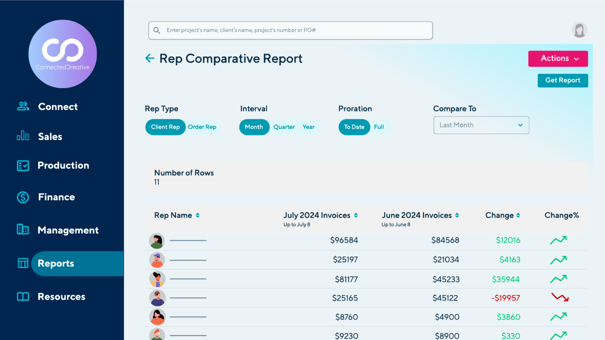Viewport: 605px width, 340px height.
Task: Click the back arrow navigation icon
Action: 150,58
